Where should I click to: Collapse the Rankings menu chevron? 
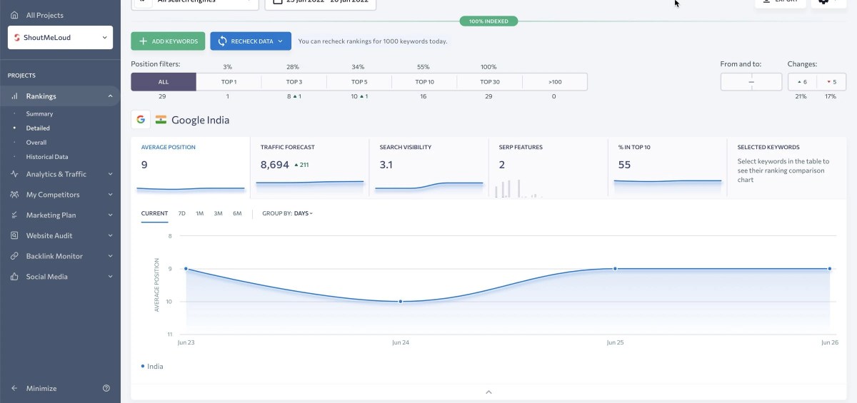110,96
